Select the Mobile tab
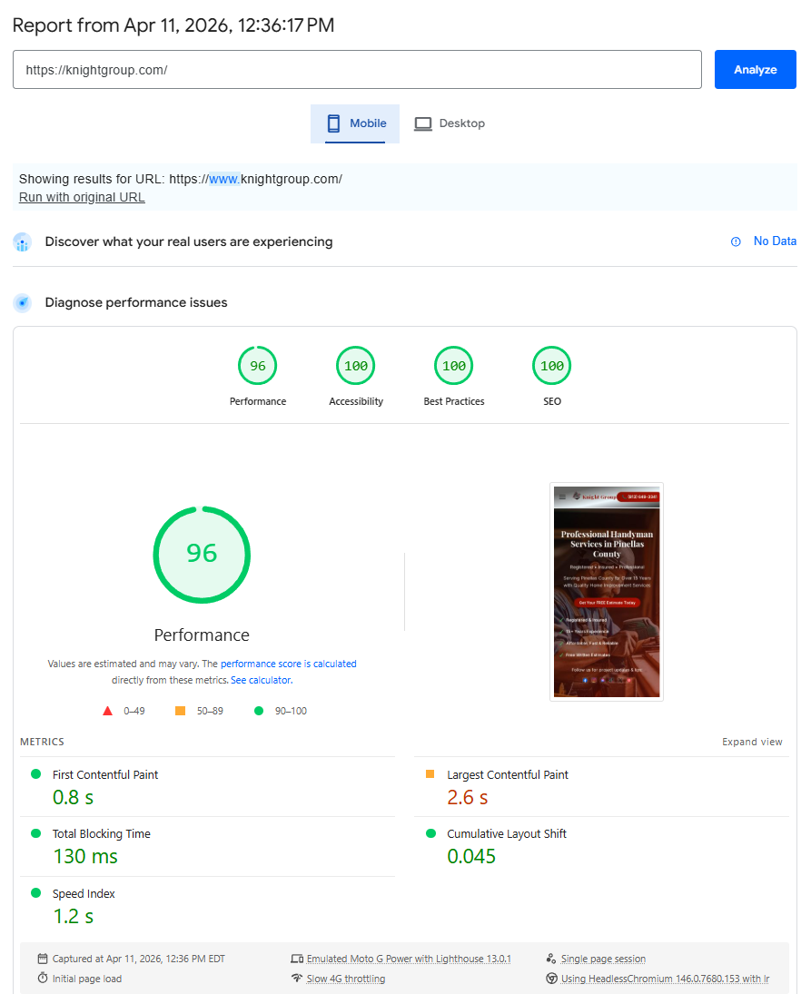The image size is (811, 994). pyautogui.click(x=355, y=123)
